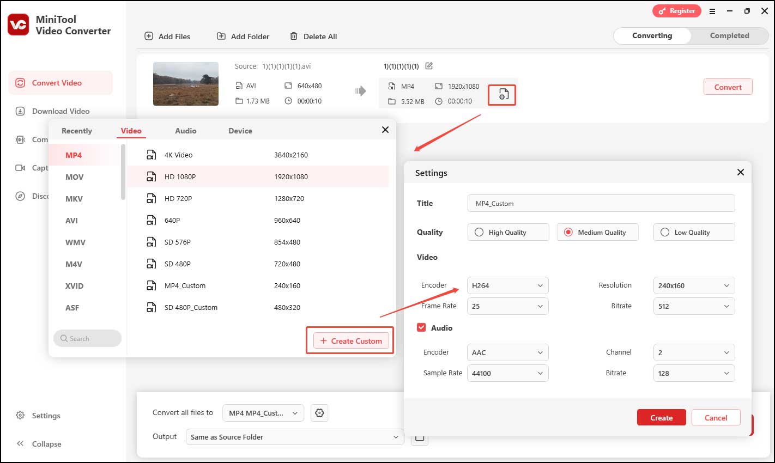
Task: Select WMV in the format list
Action: pos(75,242)
